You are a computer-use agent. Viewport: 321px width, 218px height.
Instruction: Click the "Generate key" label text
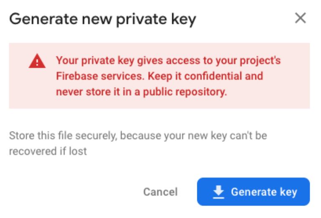tap(264, 192)
